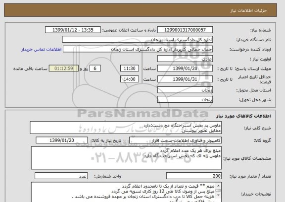The width and height of the screenshot is (285, 202).
Task: Click the text ساعت باقی مانده
Action: coord(30,68)
